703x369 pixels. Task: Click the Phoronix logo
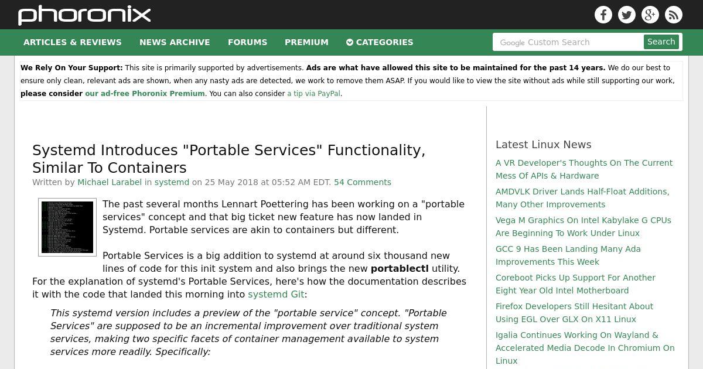pos(84,15)
